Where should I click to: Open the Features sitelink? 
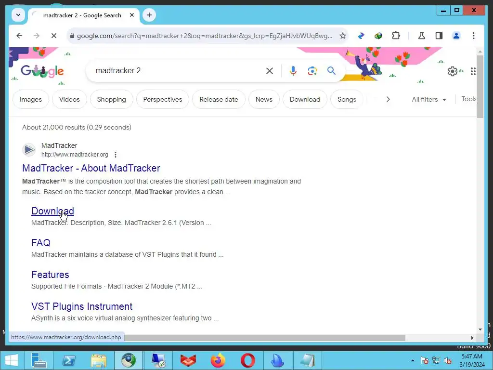(x=50, y=275)
